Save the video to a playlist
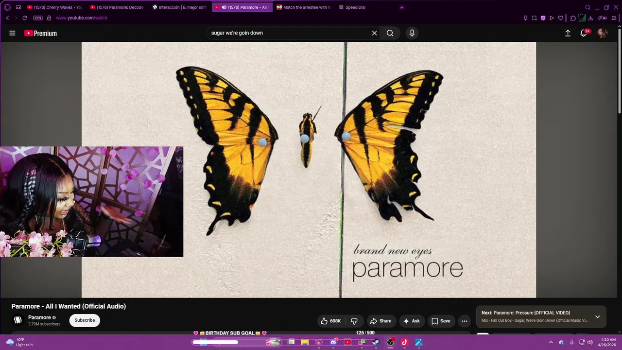 pos(441,321)
